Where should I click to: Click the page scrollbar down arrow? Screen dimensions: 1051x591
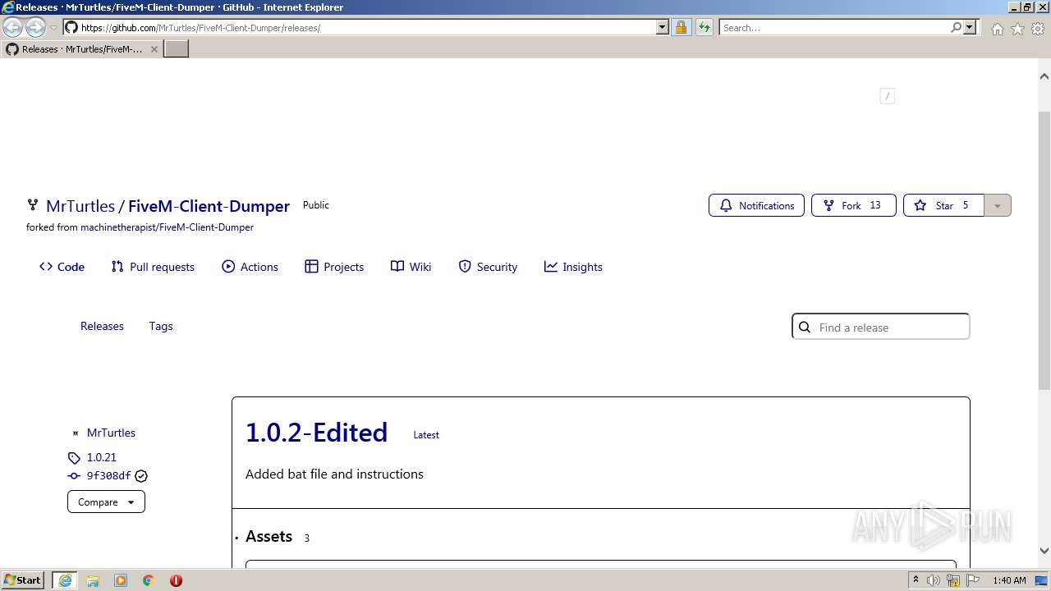pyautogui.click(x=1044, y=551)
